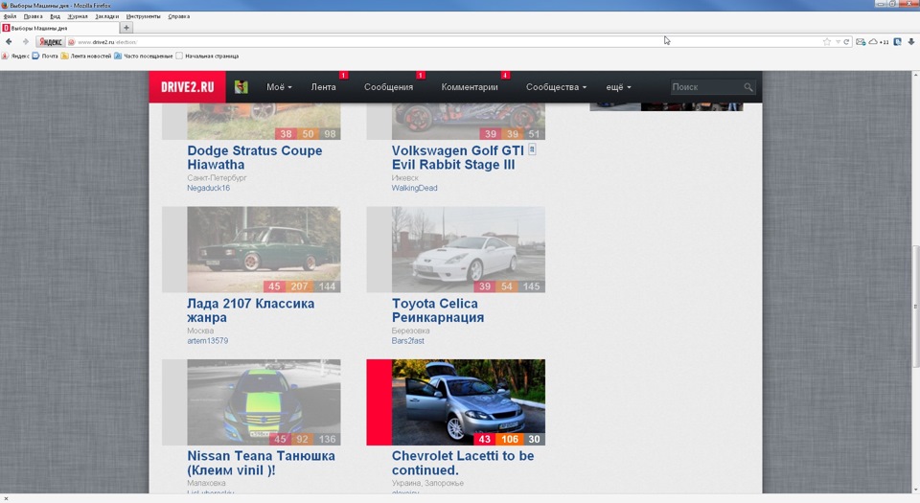The width and height of the screenshot is (920, 503).
Task: Open the Журнал menu
Action: (78, 16)
